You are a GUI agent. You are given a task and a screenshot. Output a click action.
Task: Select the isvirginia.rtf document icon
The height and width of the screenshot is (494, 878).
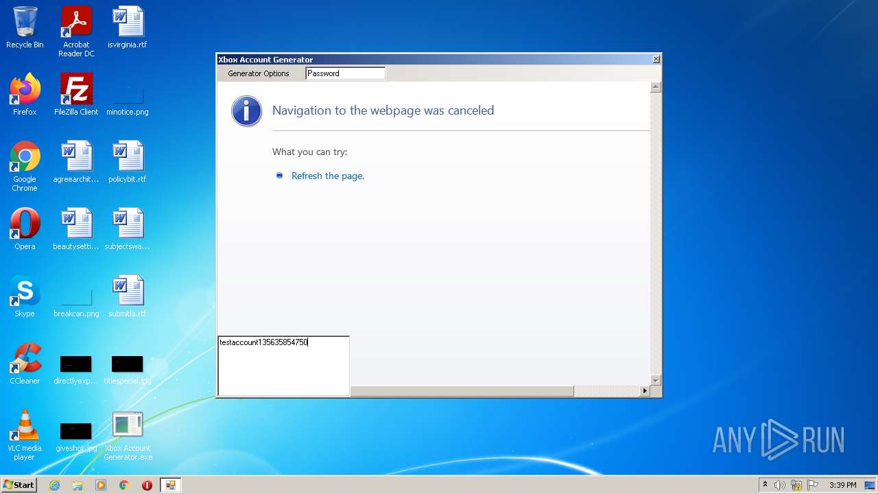pos(128,27)
